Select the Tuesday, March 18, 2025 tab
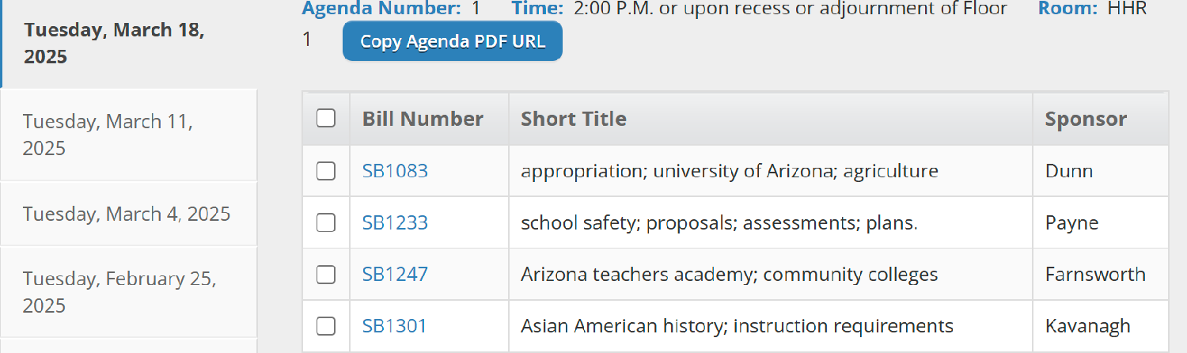This screenshot has height=353, width=1187. point(114,44)
